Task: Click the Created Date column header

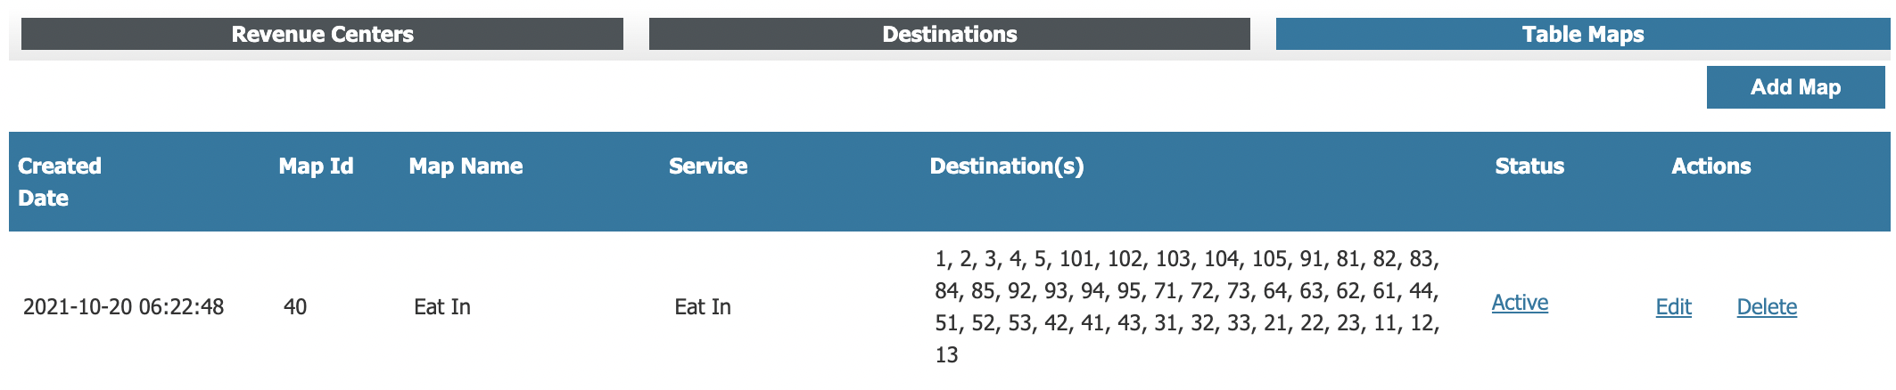Action: click(60, 182)
